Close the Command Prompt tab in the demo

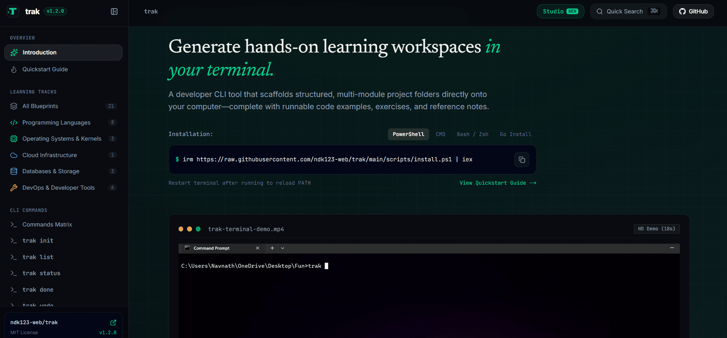pos(258,248)
